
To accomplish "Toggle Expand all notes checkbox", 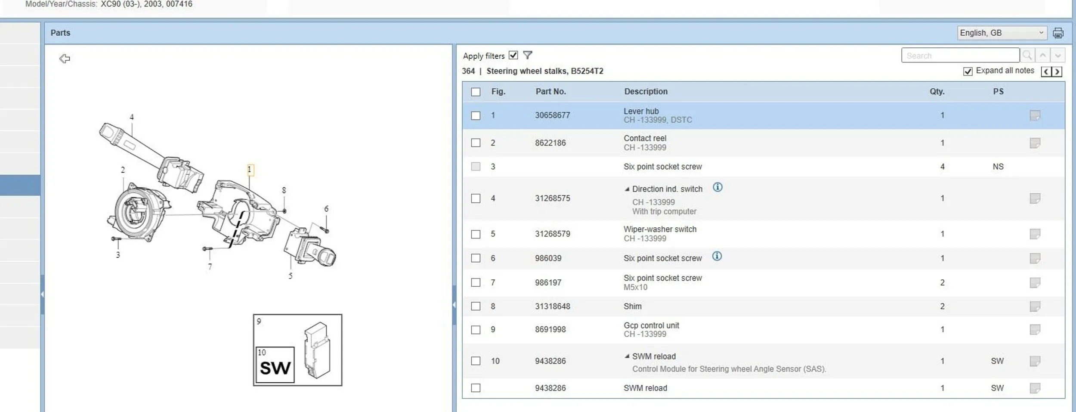I will (x=968, y=71).
